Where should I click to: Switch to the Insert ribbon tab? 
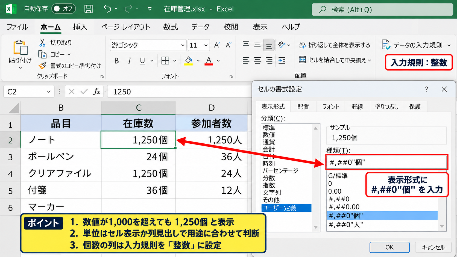(80, 27)
